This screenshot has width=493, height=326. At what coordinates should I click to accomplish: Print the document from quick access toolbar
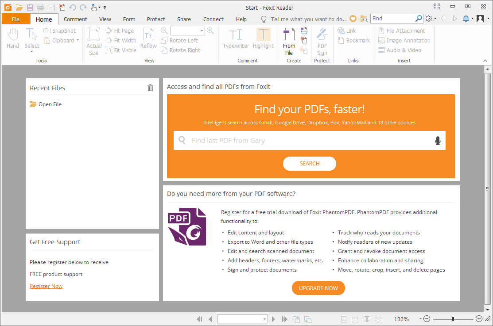[40, 7]
